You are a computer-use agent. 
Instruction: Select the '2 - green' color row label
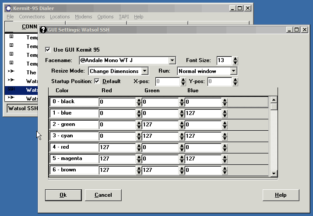pyautogui.click(x=74, y=125)
